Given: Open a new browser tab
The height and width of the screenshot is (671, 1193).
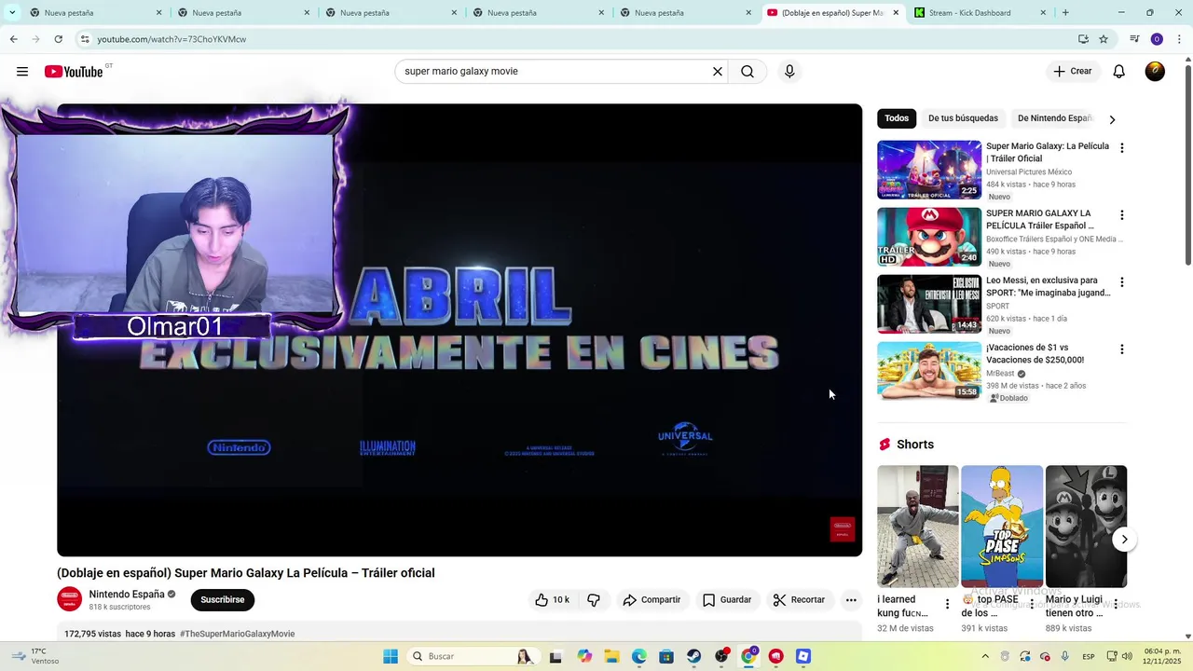Looking at the screenshot, I should click(x=1065, y=13).
